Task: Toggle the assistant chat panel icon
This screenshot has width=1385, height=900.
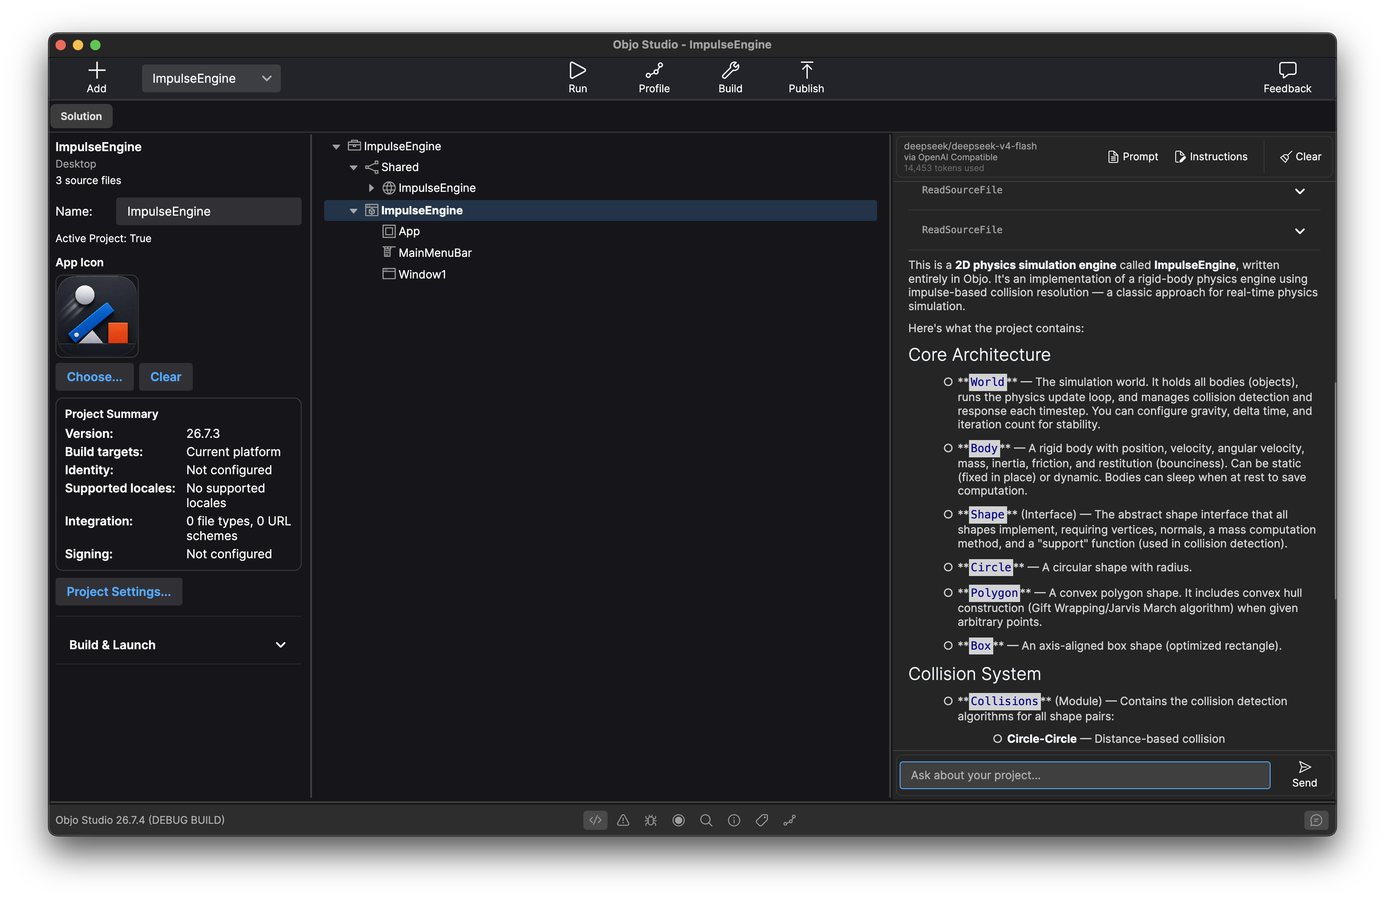Action: pos(1316,820)
